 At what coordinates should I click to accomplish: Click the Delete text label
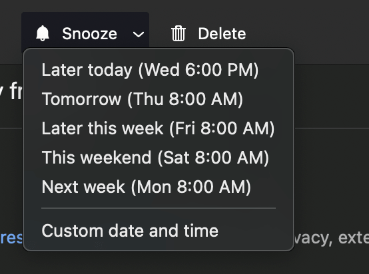[x=222, y=34]
